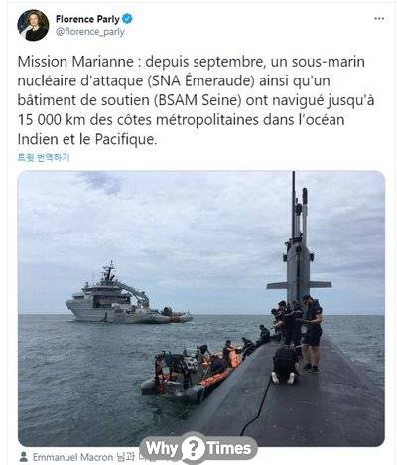Screen dimensions: 397x465
Task: Open the three-dot more options menu
Action: point(379,19)
